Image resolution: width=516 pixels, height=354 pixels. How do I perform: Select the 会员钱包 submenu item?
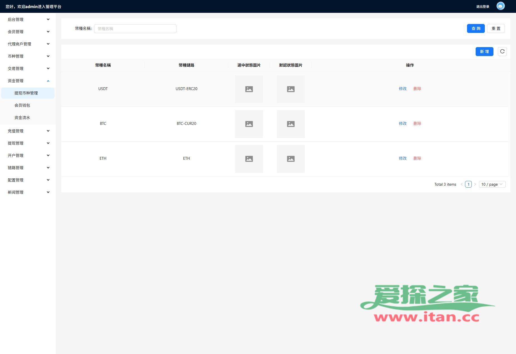click(x=22, y=105)
